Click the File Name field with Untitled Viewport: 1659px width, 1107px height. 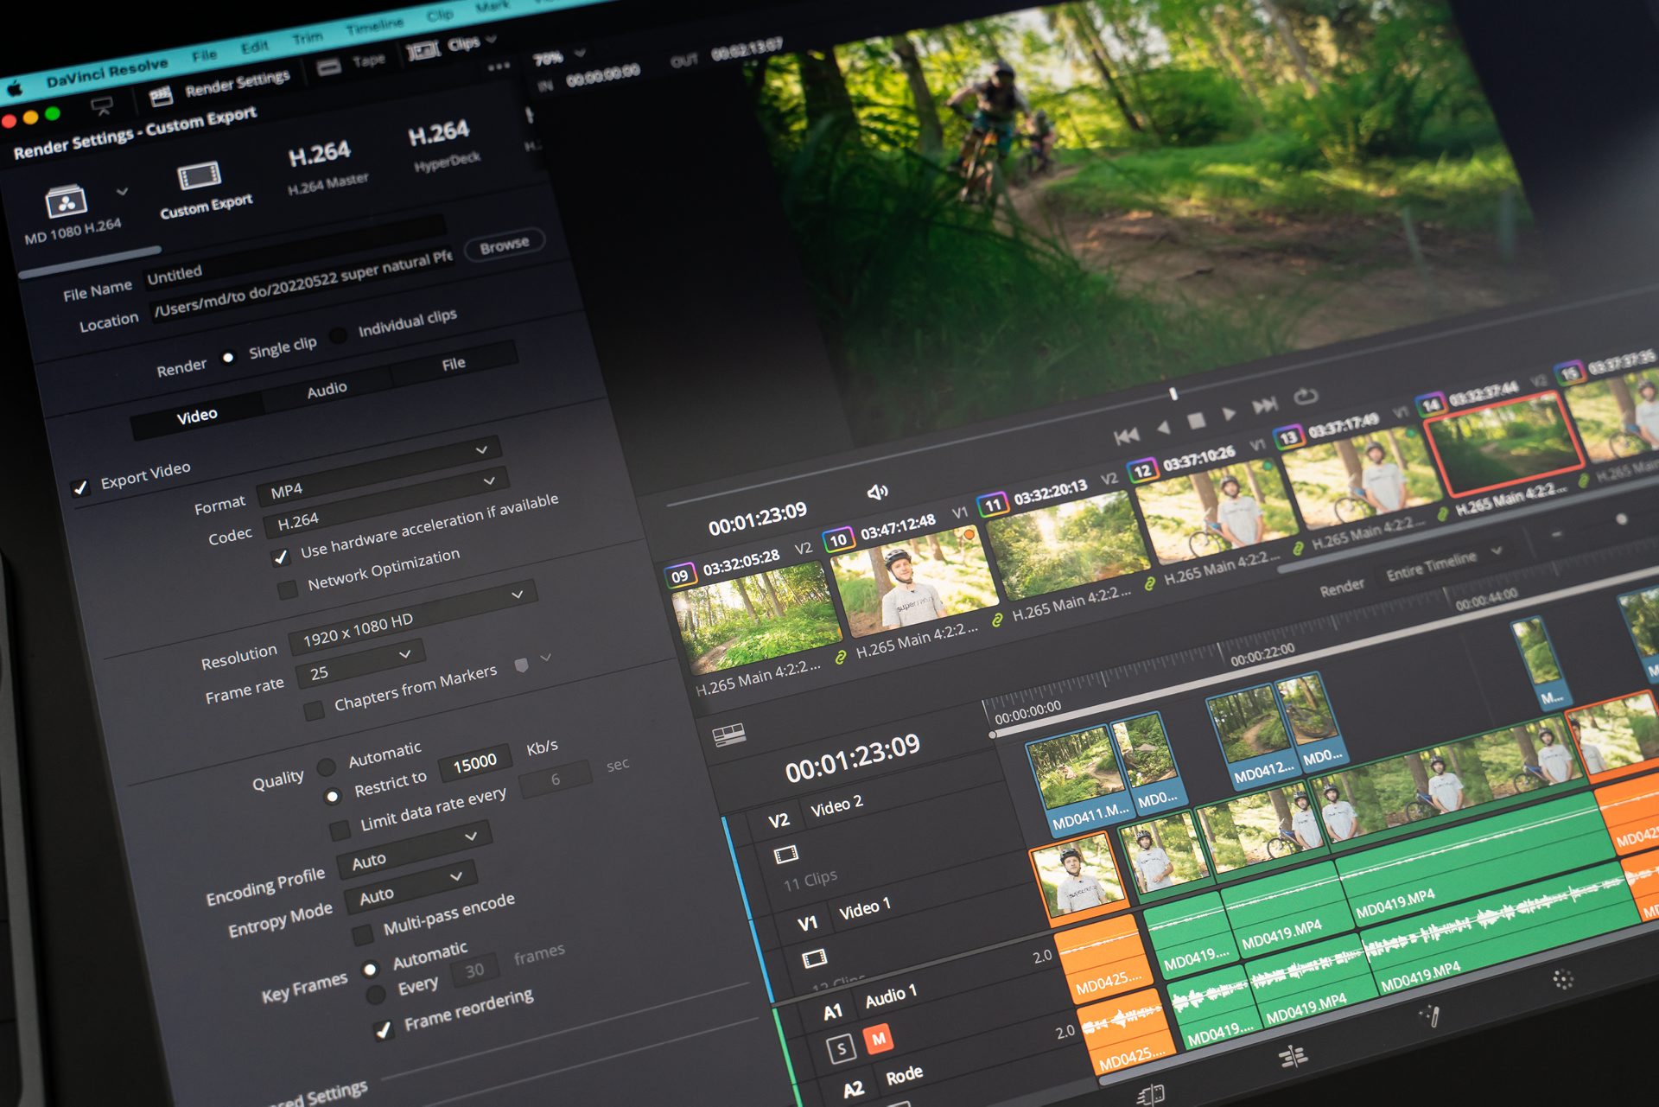pos(294,251)
